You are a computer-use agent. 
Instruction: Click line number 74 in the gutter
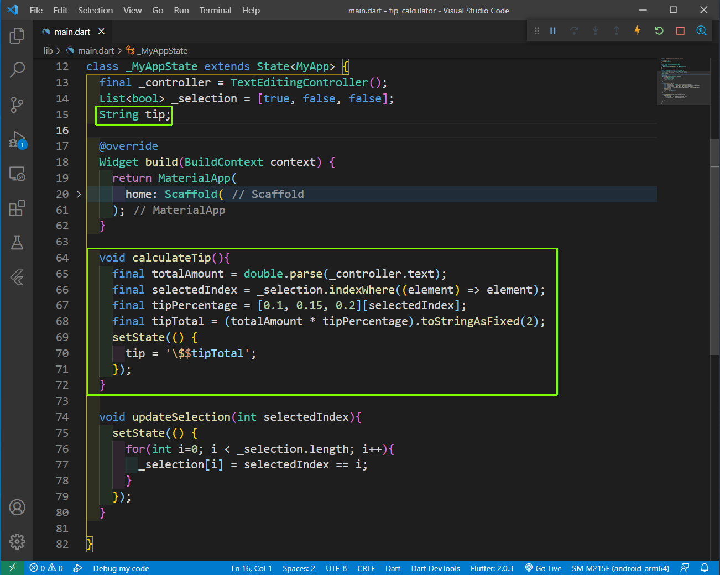pyautogui.click(x=62, y=417)
